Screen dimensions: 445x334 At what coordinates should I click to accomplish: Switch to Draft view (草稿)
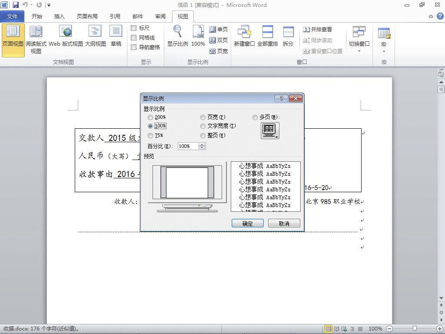coord(116,37)
